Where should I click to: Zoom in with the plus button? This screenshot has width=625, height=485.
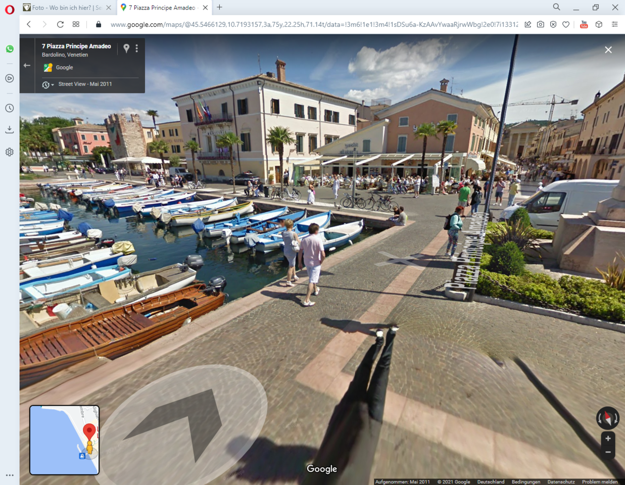pos(608,439)
